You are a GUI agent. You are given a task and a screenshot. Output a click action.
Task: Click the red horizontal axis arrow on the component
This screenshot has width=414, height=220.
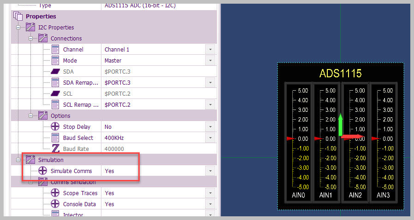click(353, 137)
